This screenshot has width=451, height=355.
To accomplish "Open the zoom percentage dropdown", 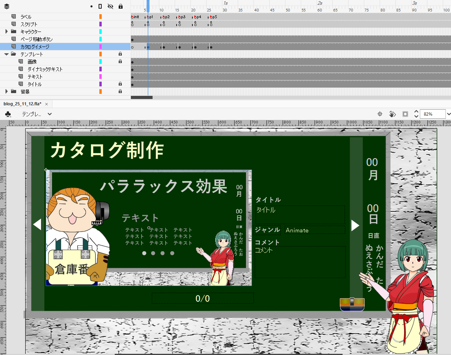I will pos(448,114).
